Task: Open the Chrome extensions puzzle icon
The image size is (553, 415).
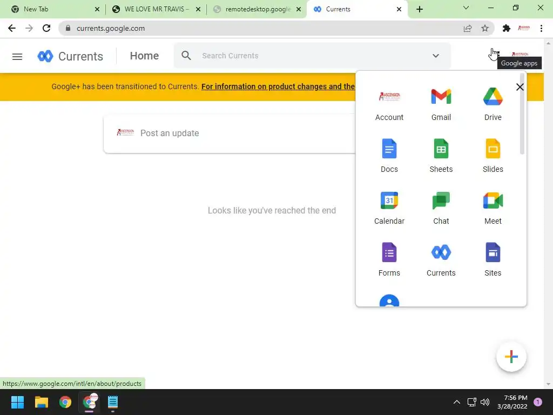Action: pyautogui.click(x=506, y=28)
